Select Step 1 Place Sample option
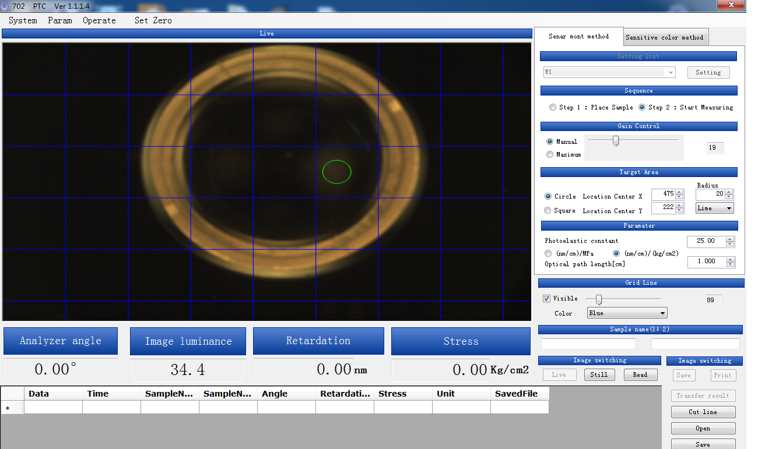758x449 pixels. point(553,107)
